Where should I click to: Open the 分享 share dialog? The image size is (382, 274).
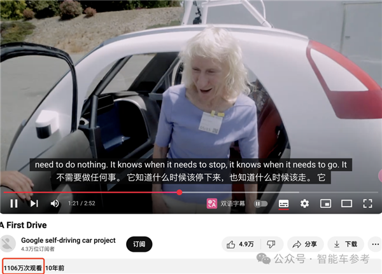(x=304, y=244)
